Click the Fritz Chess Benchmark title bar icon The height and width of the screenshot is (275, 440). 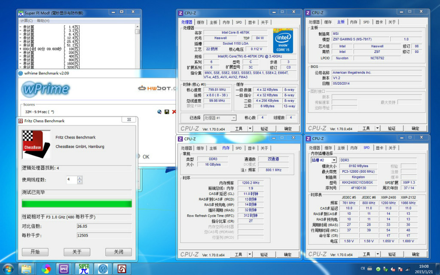(x=20, y=121)
